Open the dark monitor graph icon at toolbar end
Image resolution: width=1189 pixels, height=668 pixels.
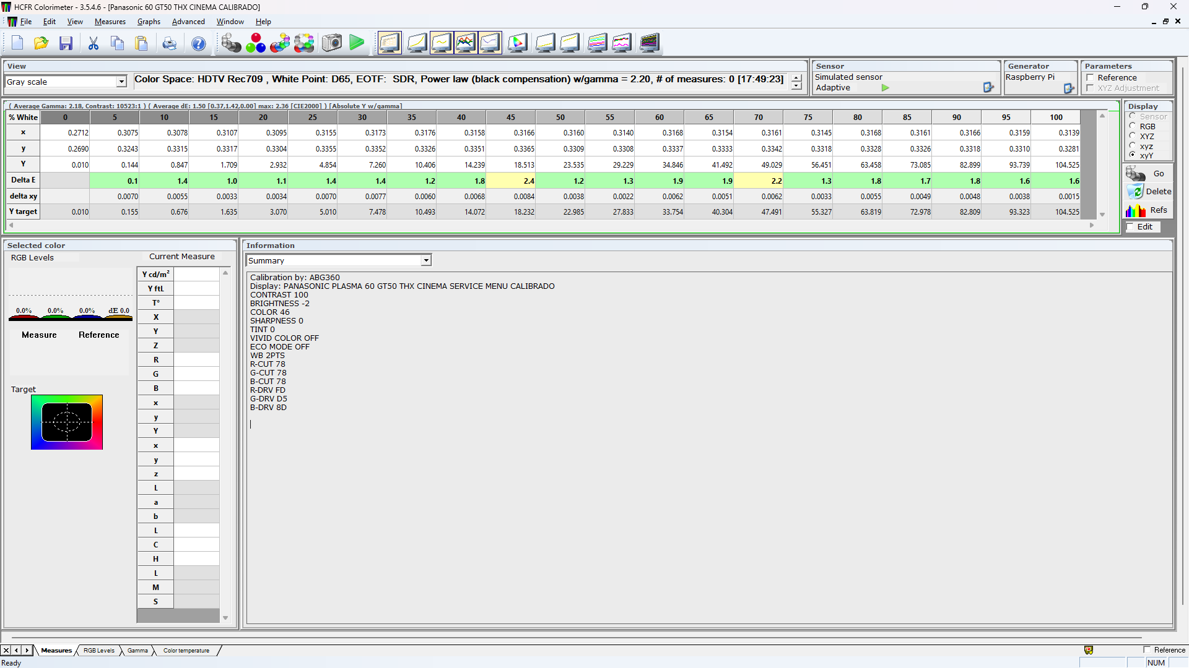(x=650, y=43)
